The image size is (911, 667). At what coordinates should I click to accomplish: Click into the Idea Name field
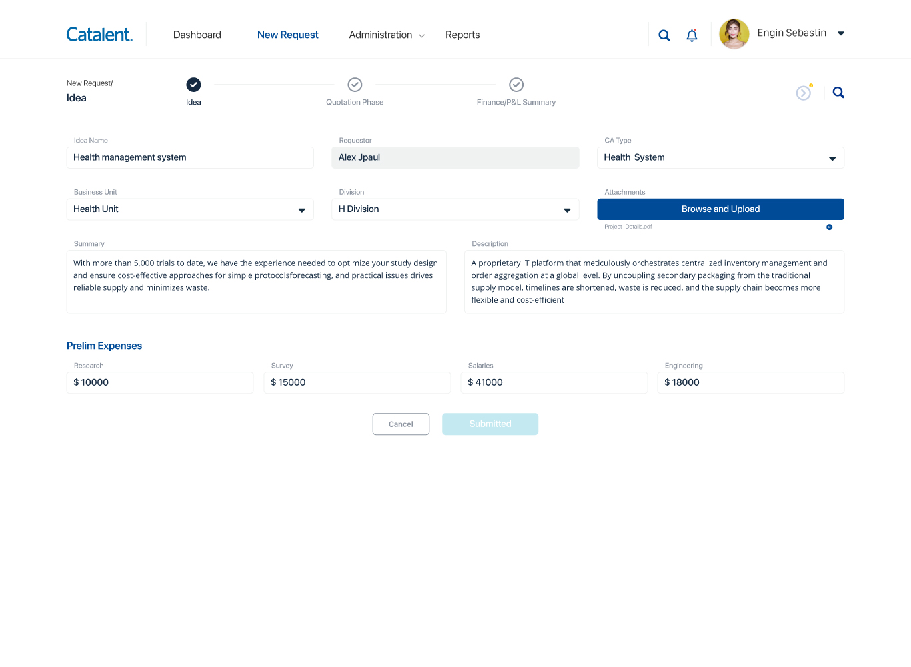pos(190,158)
